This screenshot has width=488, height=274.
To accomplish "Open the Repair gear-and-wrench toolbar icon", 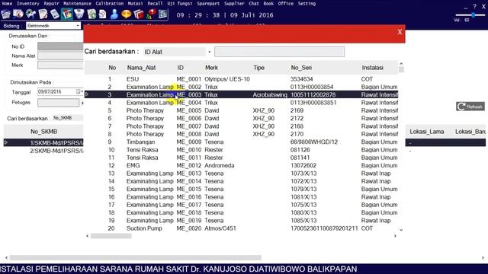I will coord(30,14).
